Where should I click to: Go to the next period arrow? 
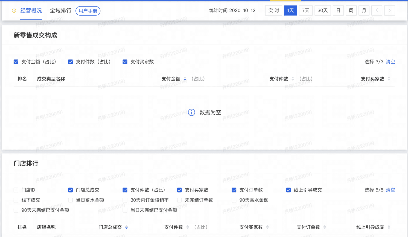(x=390, y=10)
